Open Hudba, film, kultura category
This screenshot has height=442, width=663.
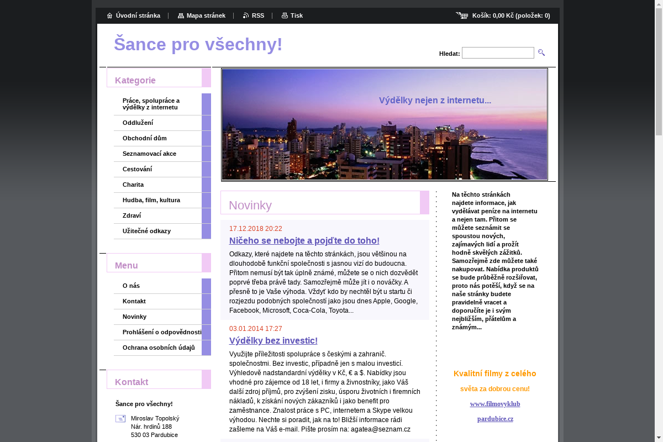151,200
